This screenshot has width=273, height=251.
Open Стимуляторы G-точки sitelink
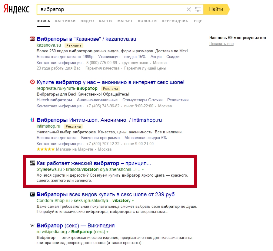pyautogui.click(x=142, y=100)
